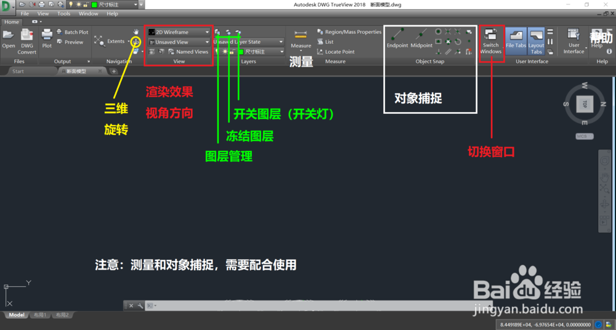This screenshot has height=330, width=616.
Task: Select the Home ribbon tab
Action: (x=11, y=22)
